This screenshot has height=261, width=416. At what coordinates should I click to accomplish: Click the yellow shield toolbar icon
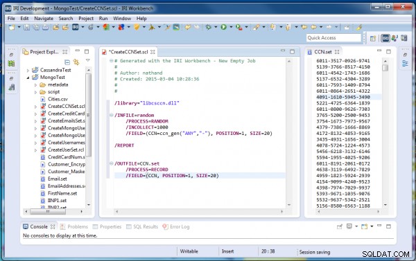point(137,27)
